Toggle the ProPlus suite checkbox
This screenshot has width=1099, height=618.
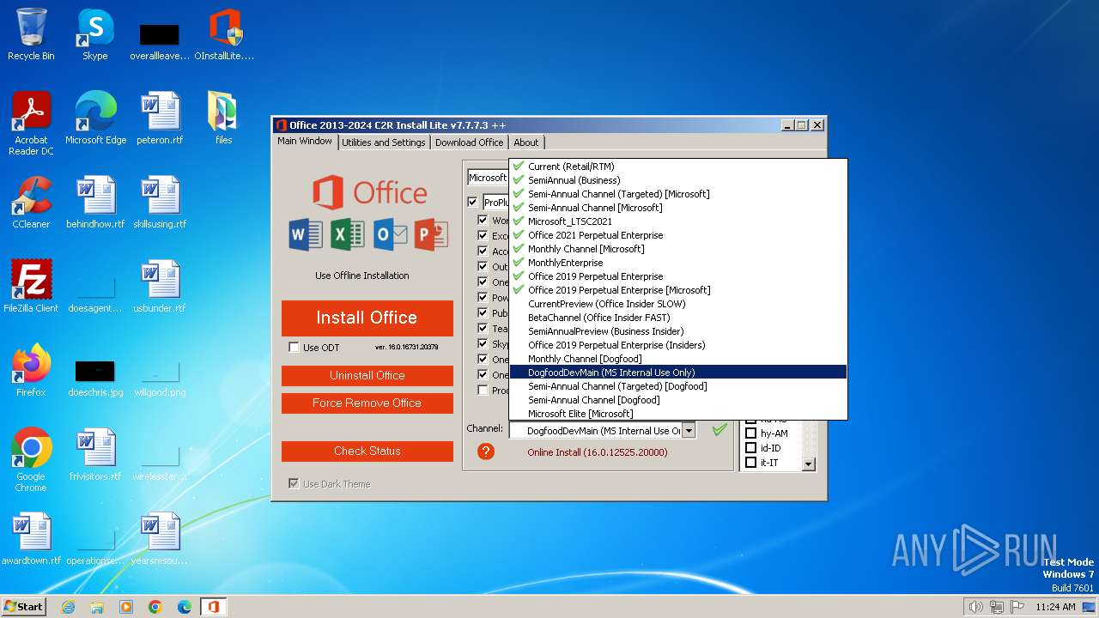click(472, 203)
